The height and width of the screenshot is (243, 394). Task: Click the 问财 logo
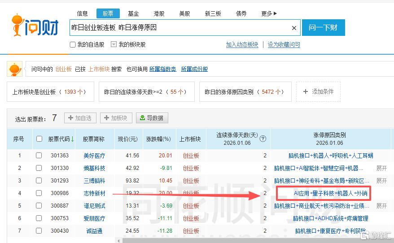[x=35, y=25]
